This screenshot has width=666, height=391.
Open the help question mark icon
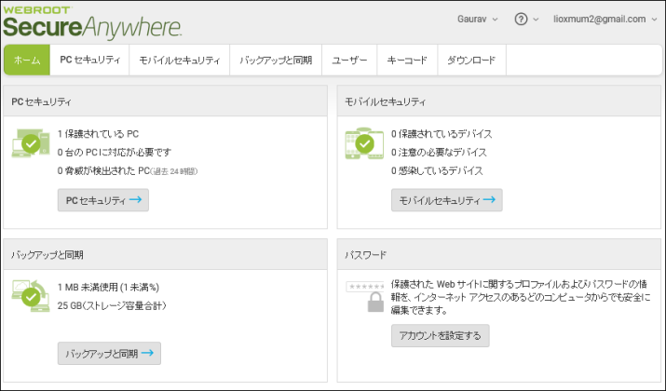pyautogui.click(x=521, y=20)
